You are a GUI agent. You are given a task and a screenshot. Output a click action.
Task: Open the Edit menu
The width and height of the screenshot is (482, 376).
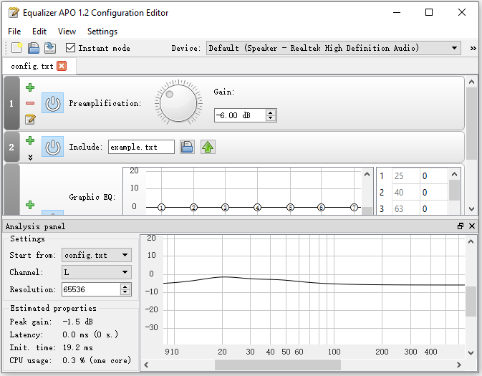tap(39, 32)
